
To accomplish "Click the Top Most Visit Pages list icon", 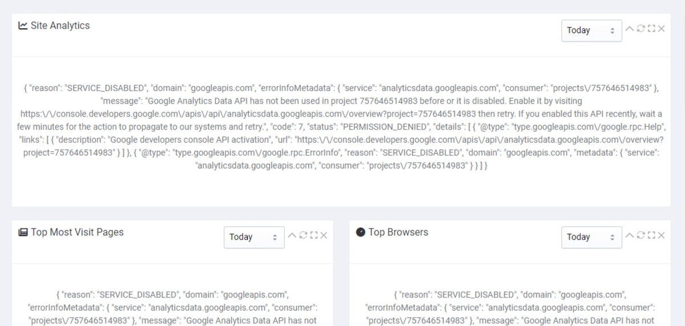I will tap(23, 232).
